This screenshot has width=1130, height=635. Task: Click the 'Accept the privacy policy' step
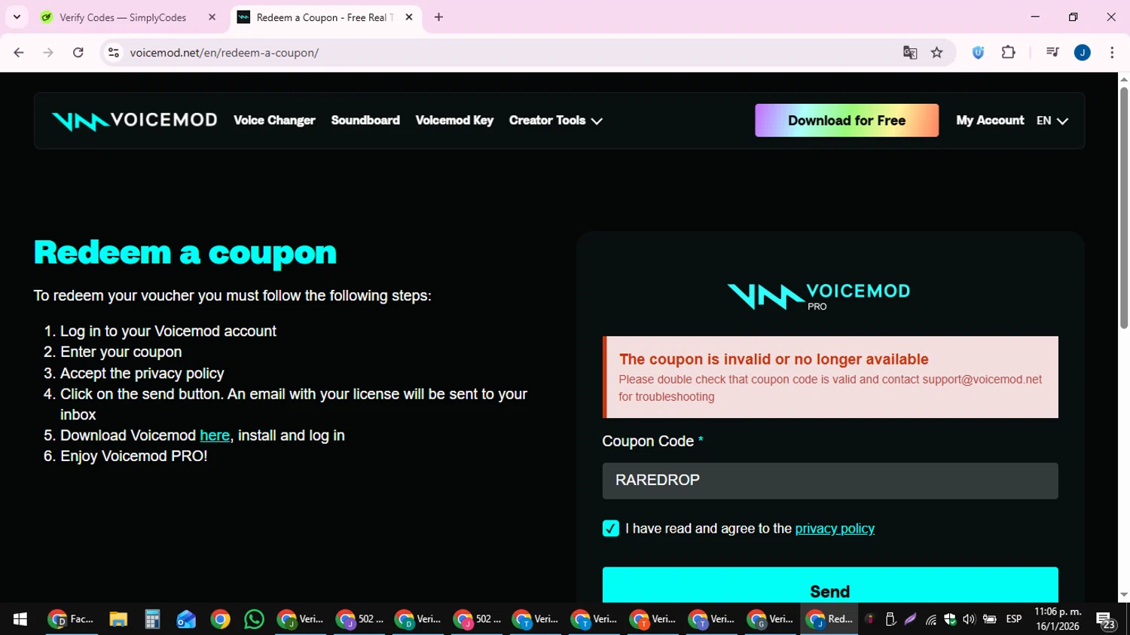[142, 374]
